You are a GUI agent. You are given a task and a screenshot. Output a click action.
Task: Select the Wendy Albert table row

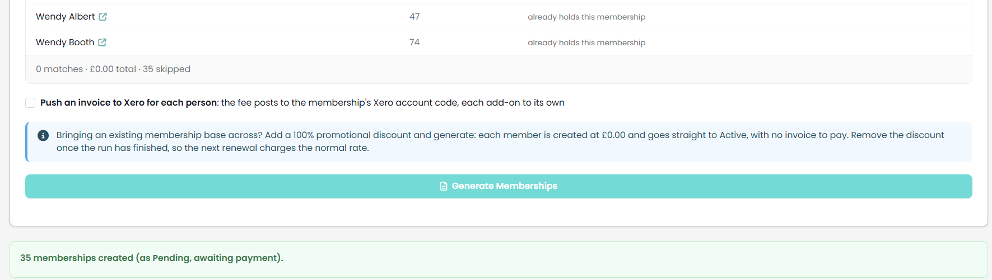pyautogui.click(x=499, y=17)
